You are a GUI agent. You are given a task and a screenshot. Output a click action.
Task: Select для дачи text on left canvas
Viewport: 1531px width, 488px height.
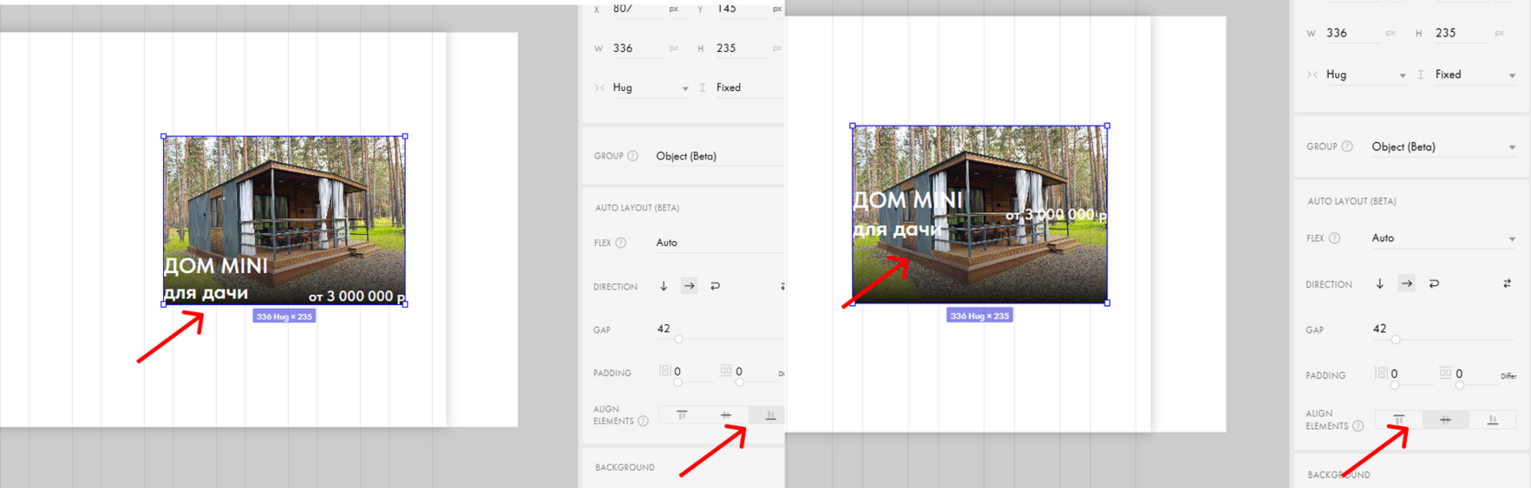coord(206,293)
